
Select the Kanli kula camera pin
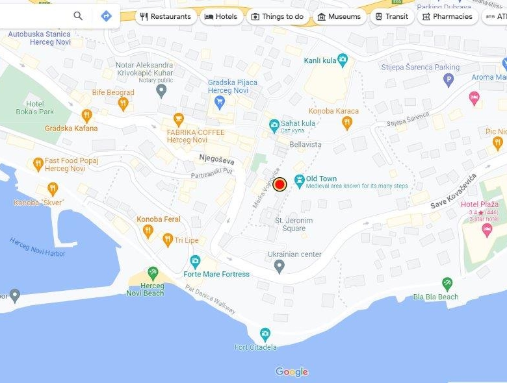(343, 60)
